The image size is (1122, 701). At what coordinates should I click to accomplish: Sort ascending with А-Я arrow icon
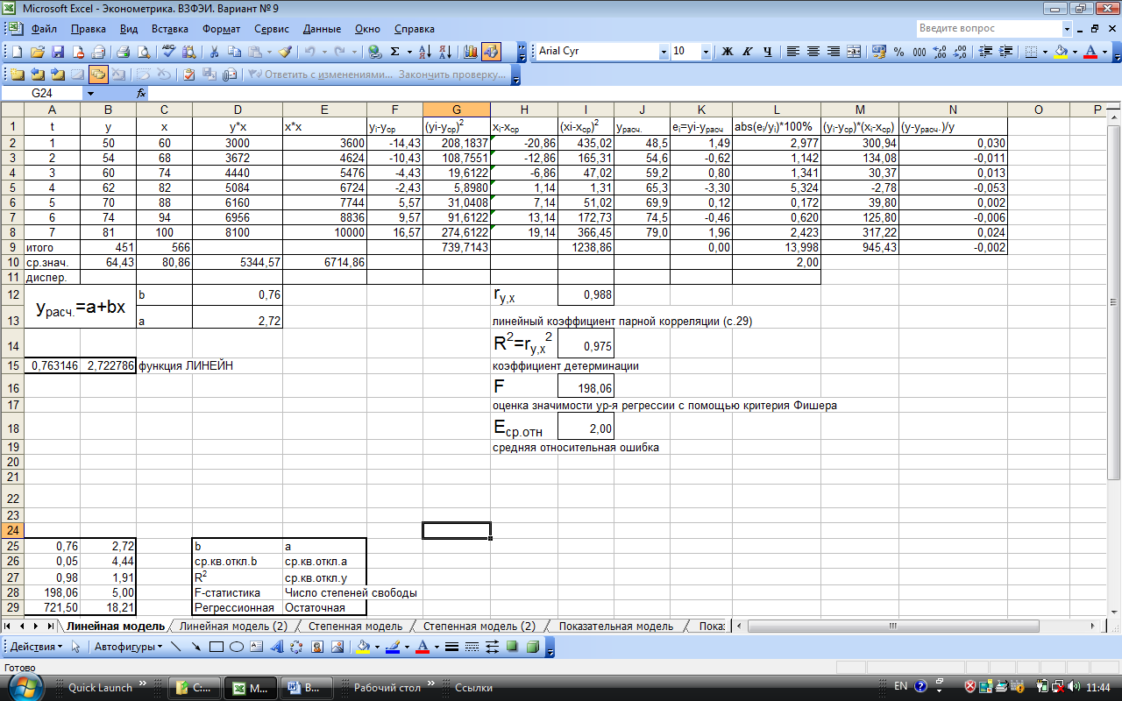coord(425,52)
